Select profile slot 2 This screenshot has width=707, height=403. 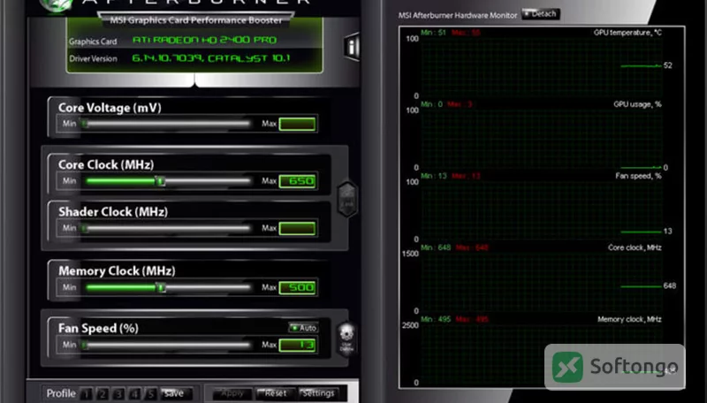click(x=103, y=394)
